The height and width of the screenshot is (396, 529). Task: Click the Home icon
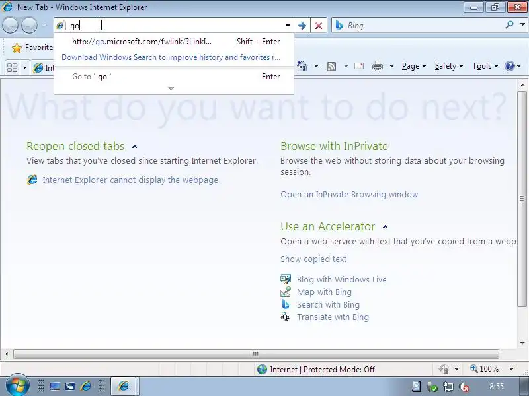tap(302, 66)
